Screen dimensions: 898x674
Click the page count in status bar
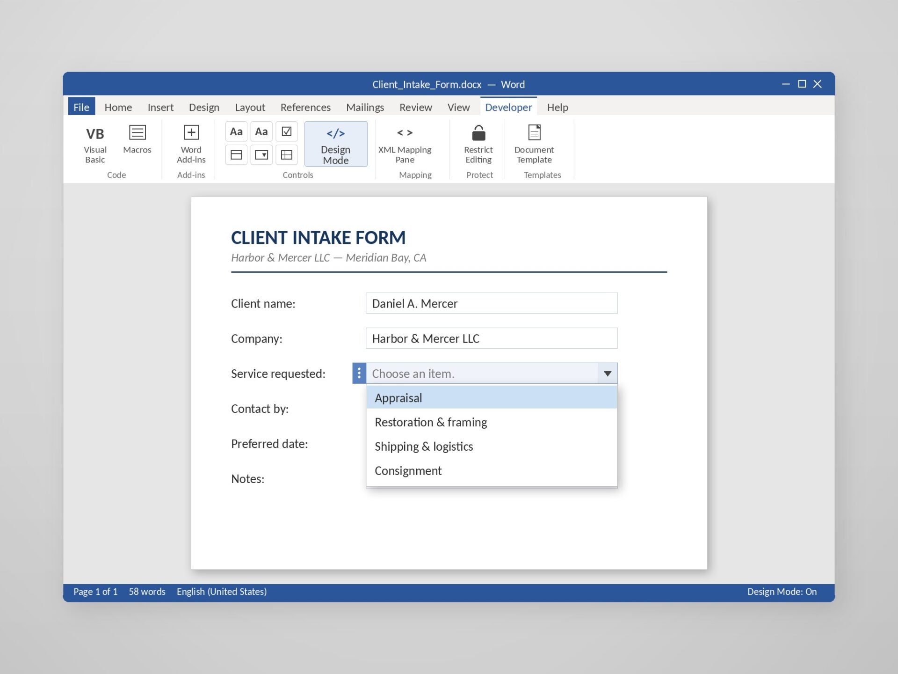[x=95, y=592]
